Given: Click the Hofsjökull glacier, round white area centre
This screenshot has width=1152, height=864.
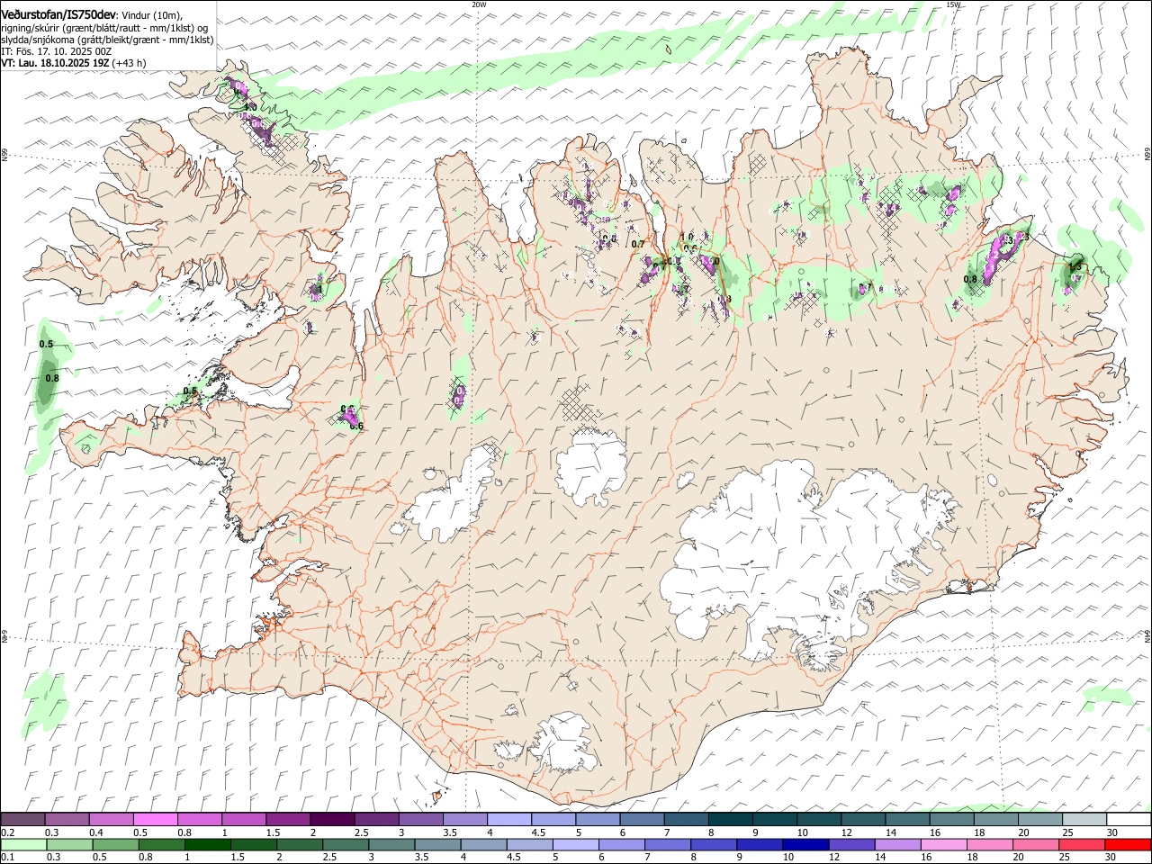Looking at the screenshot, I should click(591, 465).
